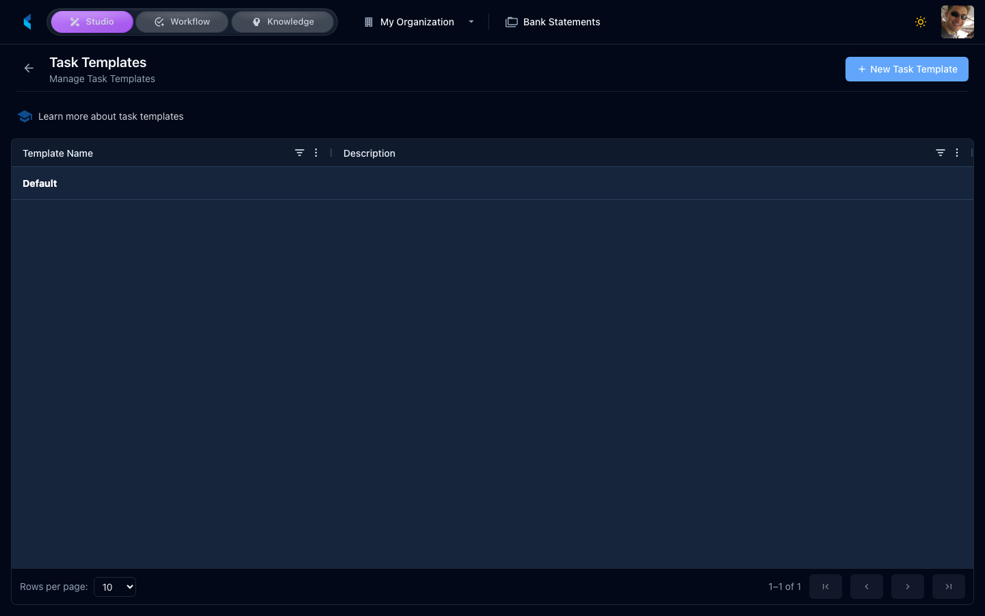Go to the last page
This screenshot has height=616, width=985.
click(949, 587)
